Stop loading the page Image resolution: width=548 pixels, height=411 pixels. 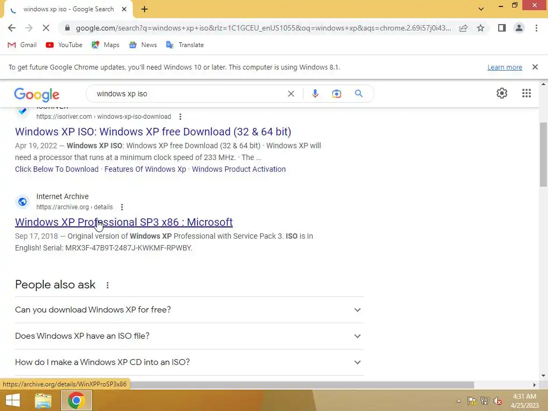tap(46, 28)
